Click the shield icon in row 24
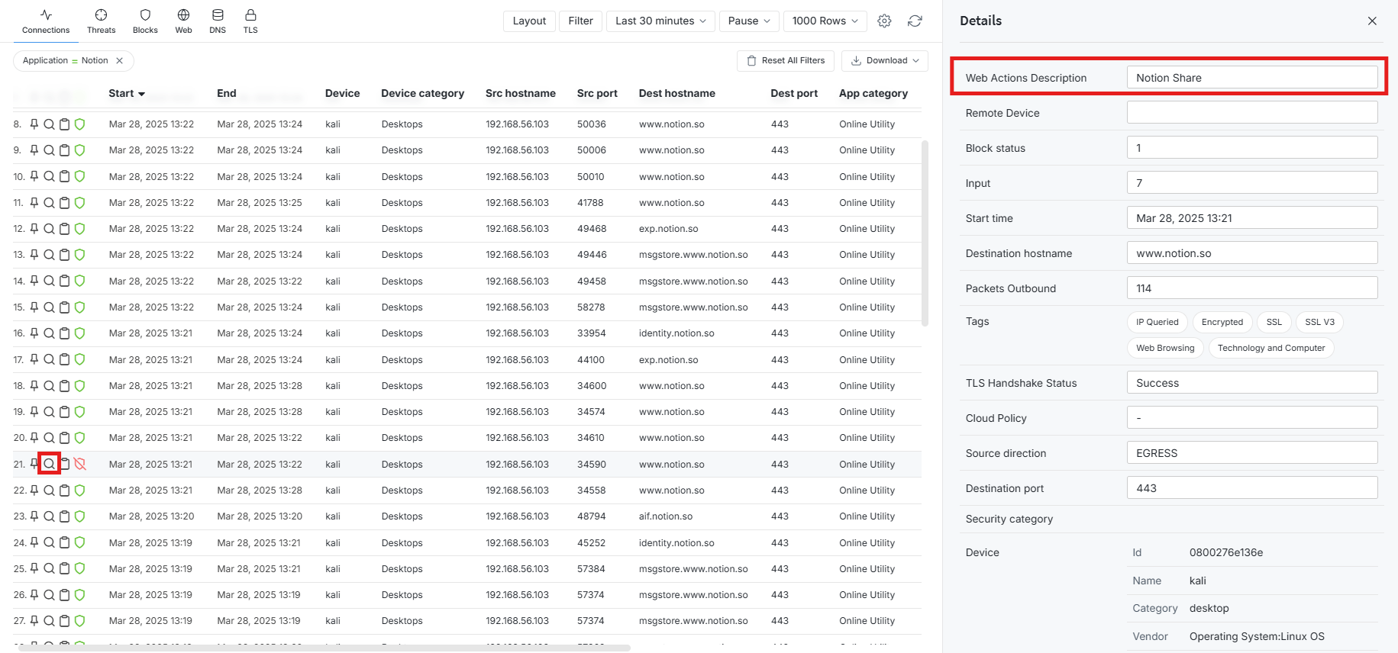This screenshot has width=1398, height=653. point(79,542)
